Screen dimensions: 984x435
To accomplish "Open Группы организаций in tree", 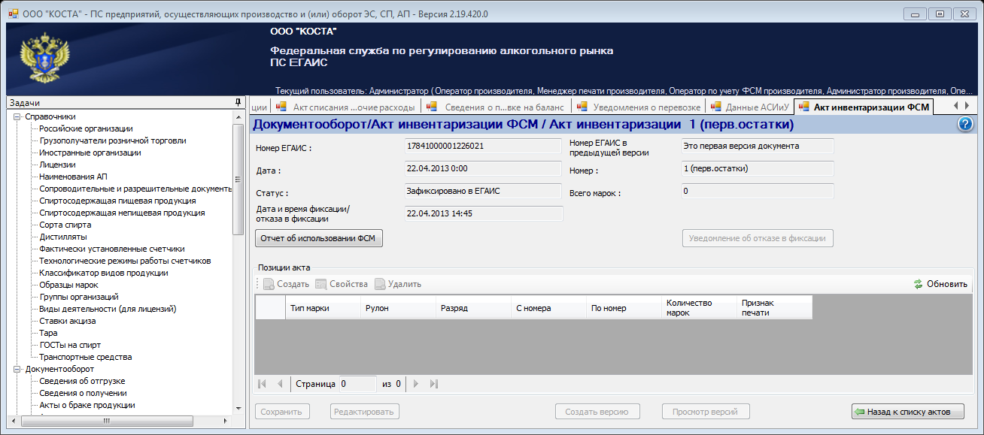I will 79,297.
